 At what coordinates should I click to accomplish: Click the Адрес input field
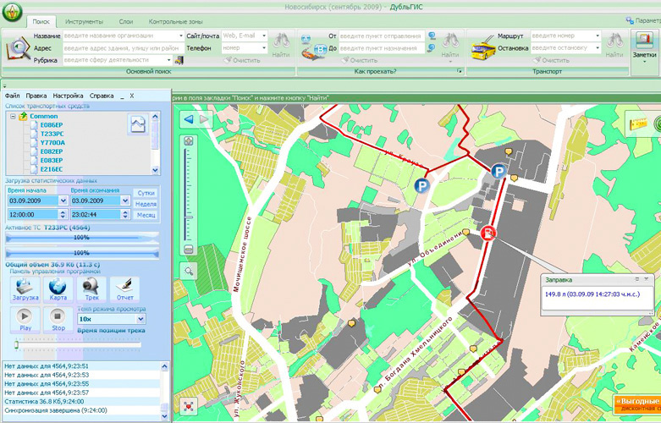[x=124, y=48]
